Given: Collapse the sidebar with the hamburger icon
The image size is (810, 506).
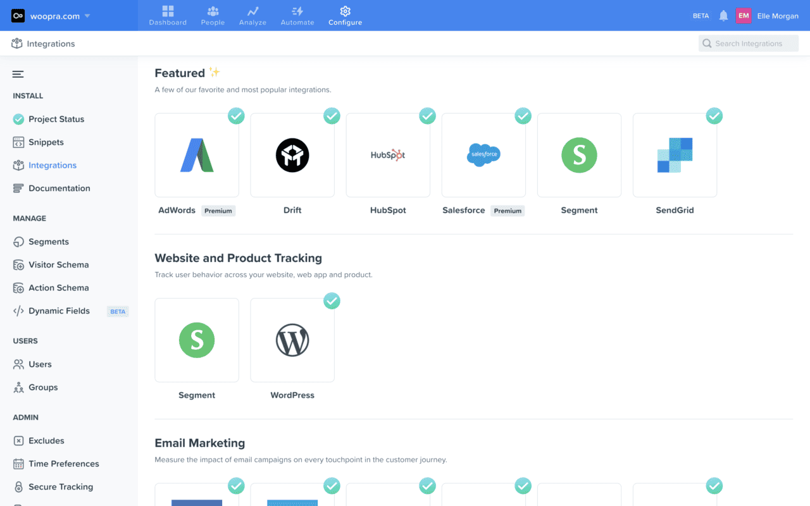Looking at the screenshot, I should coord(18,74).
